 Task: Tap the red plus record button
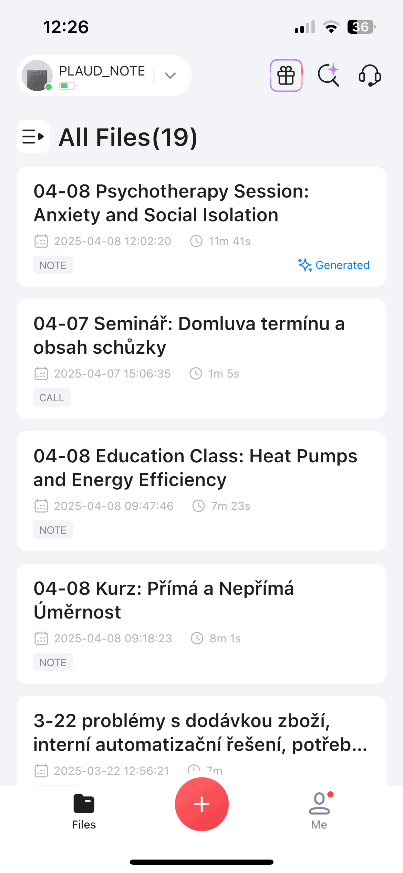point(201,804)
